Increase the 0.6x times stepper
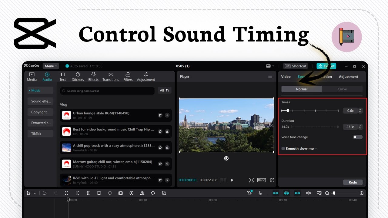Viewport: 388px width, 218px height. 360,110
